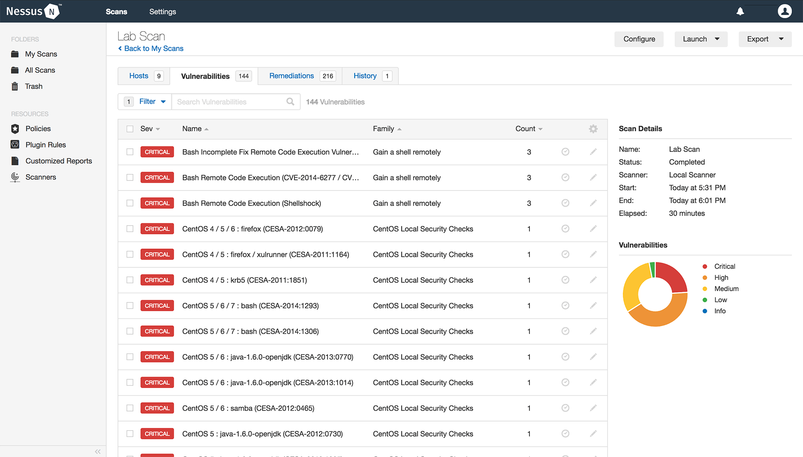This screenshot has height=457, width=803.
Task: Navigate to Customized Reports section
Action: tap(59, 160)
